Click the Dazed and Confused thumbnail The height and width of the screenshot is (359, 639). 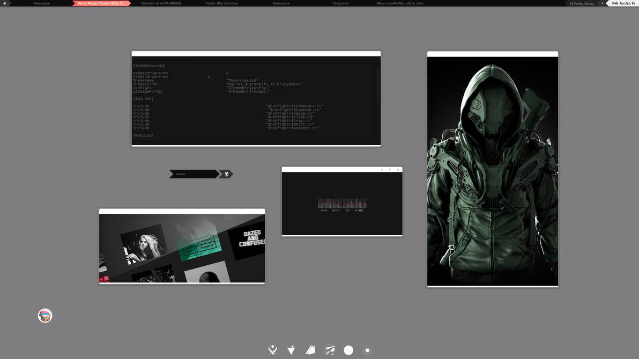(x=247, y=241)
